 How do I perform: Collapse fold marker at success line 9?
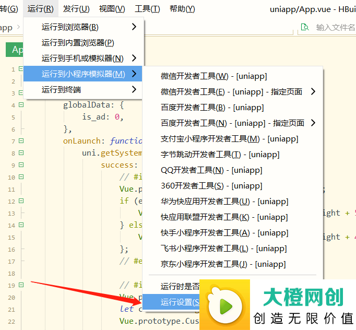point(21,164)
